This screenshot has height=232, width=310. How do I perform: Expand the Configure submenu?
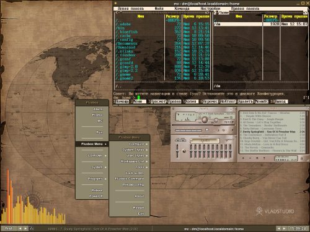click(x=129, y=144)
